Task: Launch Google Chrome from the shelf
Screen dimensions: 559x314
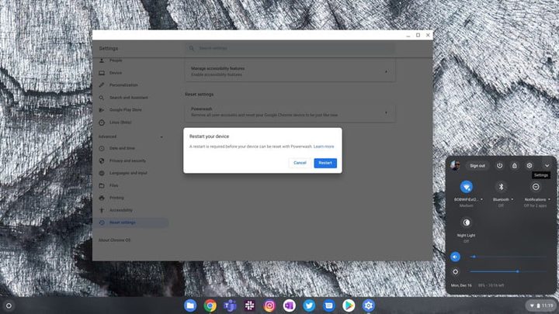Action: point(210,305)
